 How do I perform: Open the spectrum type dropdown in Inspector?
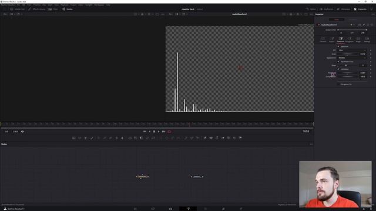click(352, 50)
